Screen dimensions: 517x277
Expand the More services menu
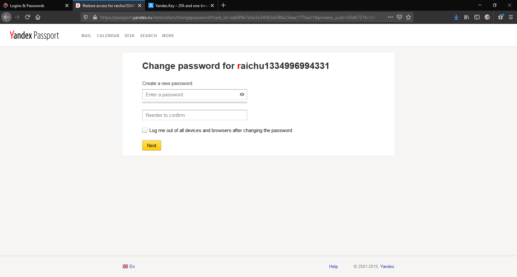[x=168, y=36]
